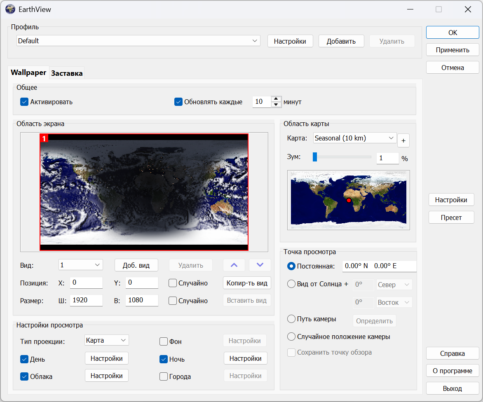Click the Зум slider handle
The image size is (483, 402).
coord(315,157)
